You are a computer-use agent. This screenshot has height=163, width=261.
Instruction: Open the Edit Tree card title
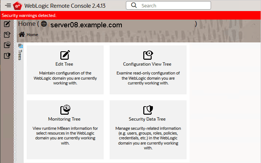64,64
